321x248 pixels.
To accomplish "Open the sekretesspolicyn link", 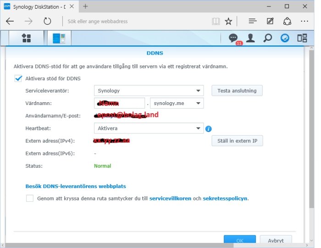I will coord(225,198).
